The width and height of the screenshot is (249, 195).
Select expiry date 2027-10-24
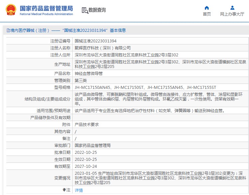pyautogui.click(x=86, y=166)
